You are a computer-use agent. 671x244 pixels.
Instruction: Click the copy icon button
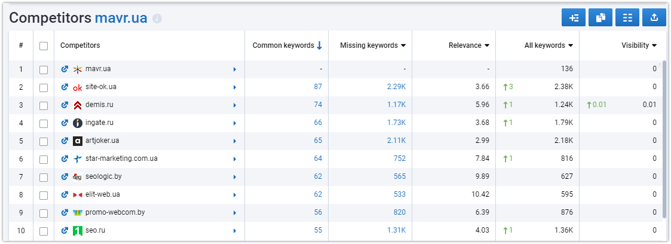600,17
